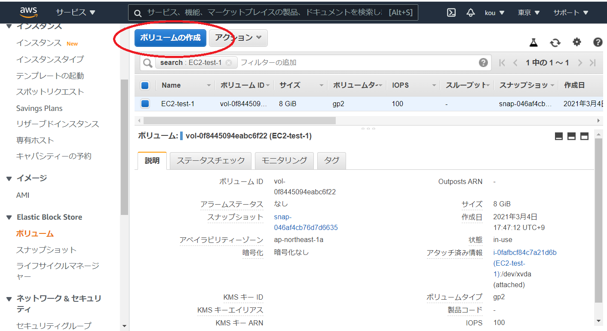Sort by the Name column
Viewport: 607px width, 331px height.
187,85
